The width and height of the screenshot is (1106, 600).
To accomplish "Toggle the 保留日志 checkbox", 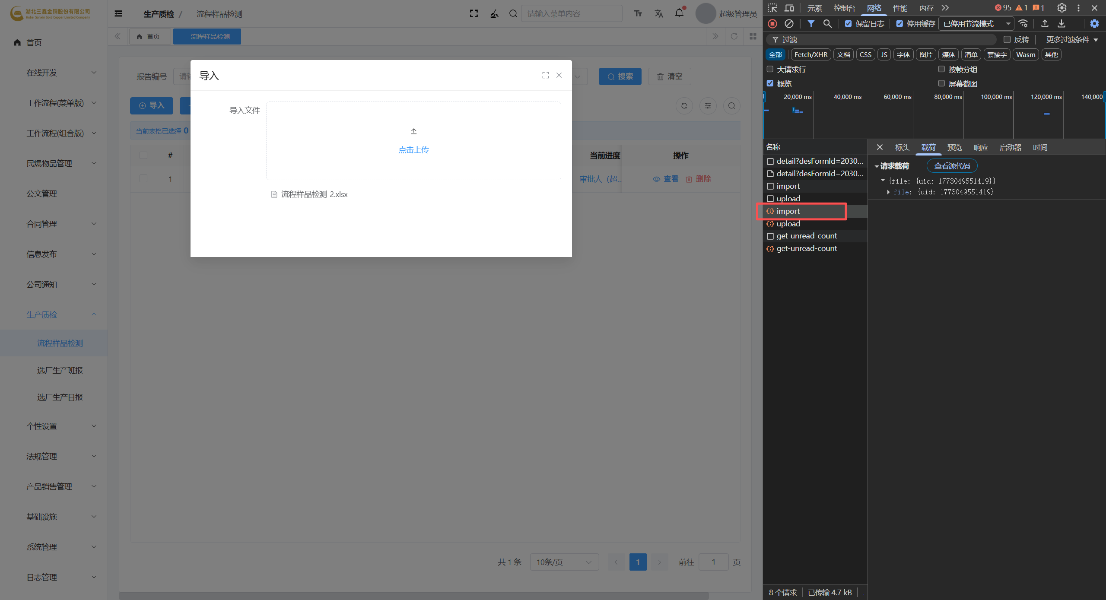I will [849, 24].
